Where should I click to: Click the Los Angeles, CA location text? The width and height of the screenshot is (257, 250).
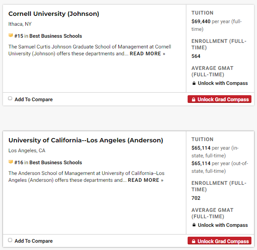27,151
